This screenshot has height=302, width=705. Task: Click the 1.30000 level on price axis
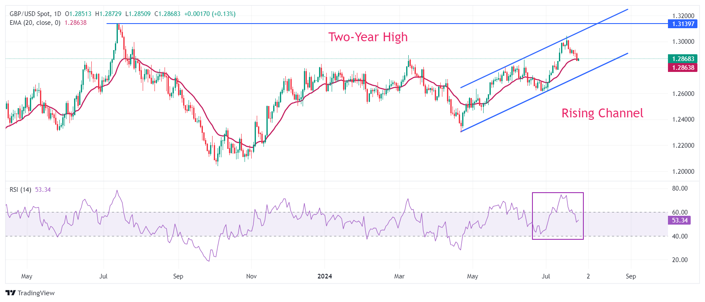tap(683, 42)
